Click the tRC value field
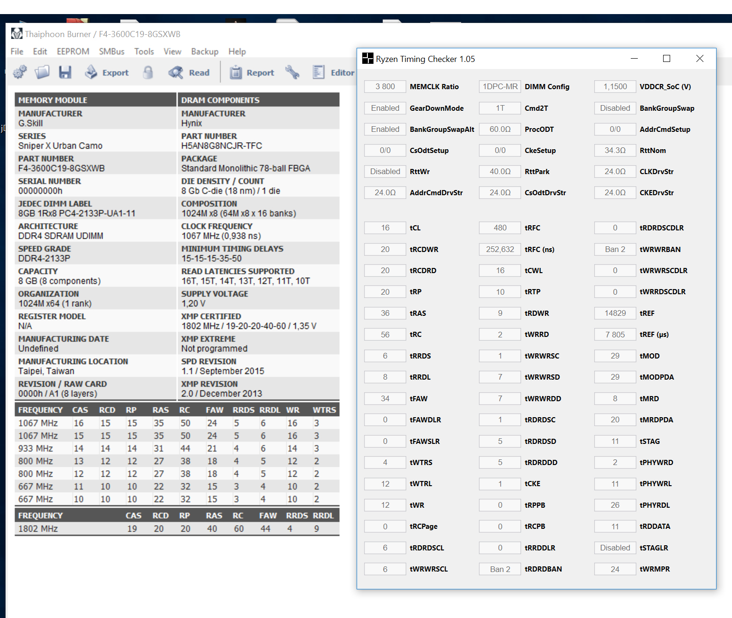The width and height of the screenshot is (732, 618). tap(385, 334)
